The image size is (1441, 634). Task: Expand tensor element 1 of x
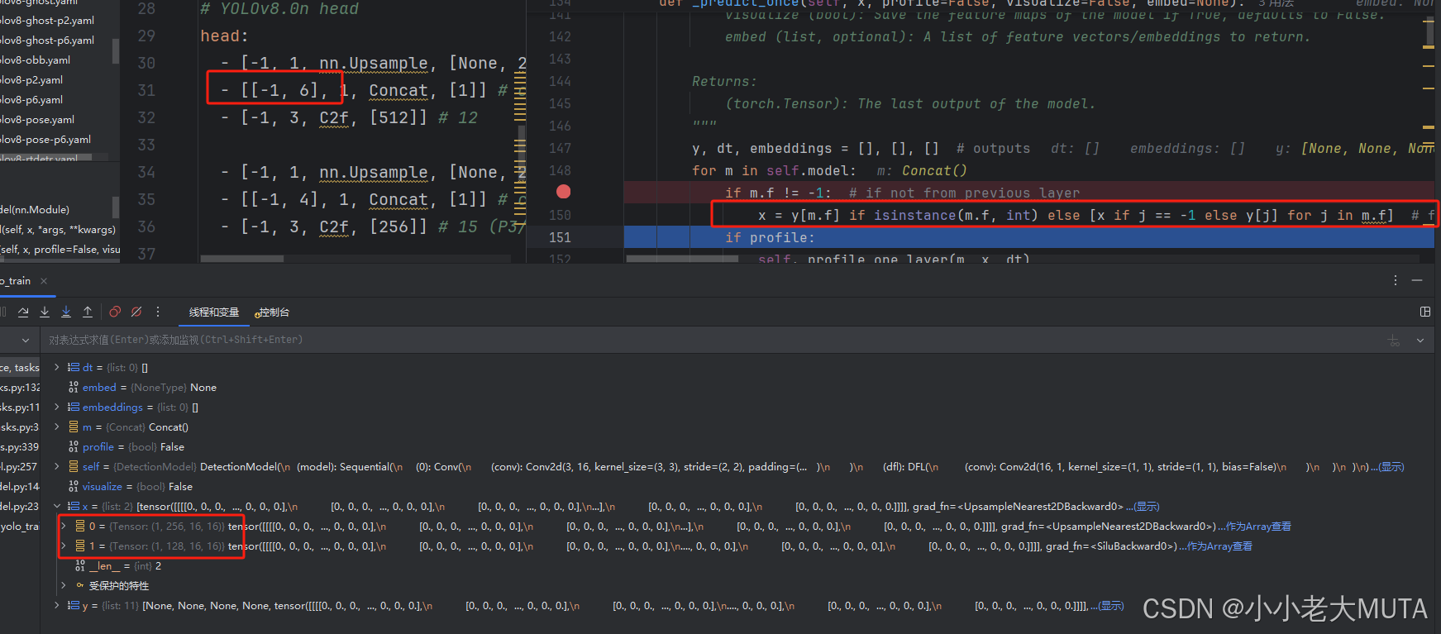pyautogui.click(x=64, y=546)
